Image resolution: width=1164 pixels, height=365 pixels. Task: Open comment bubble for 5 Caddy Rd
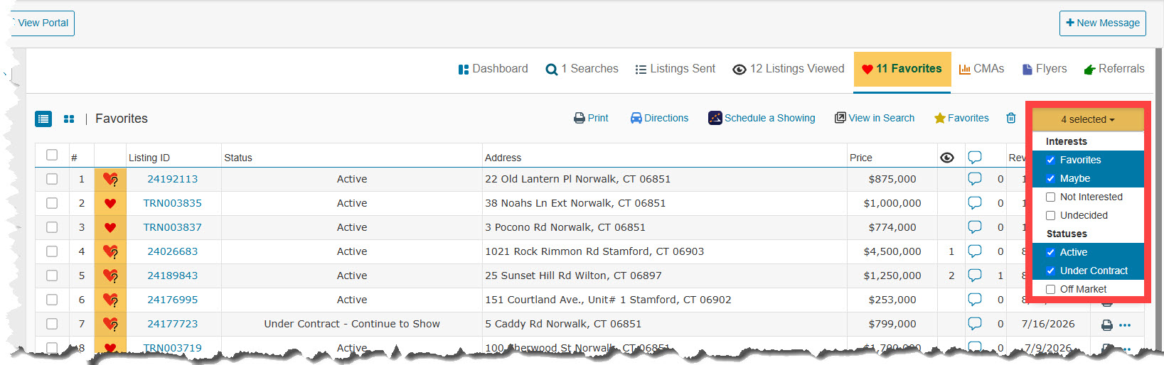click(x=975, y=324)
